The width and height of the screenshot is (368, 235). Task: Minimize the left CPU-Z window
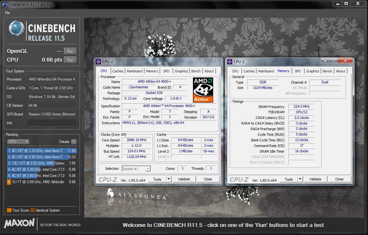coord(194,61)
